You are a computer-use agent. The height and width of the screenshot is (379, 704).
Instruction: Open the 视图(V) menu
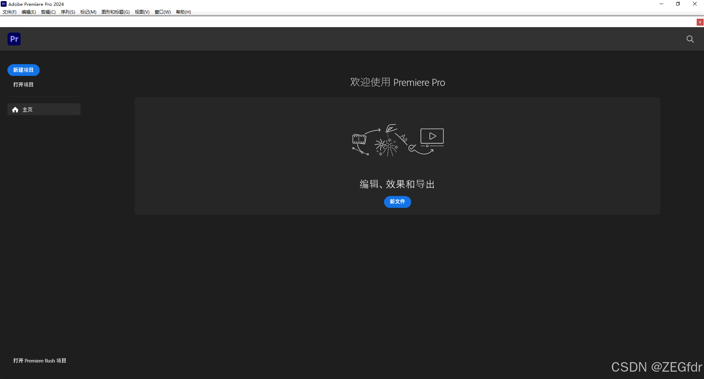pos(142,12)
